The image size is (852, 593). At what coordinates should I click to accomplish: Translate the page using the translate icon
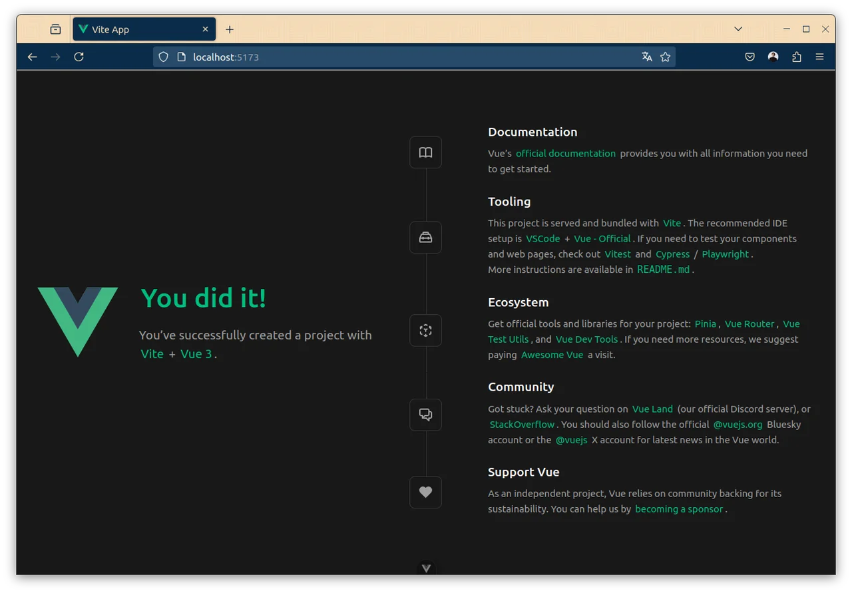[646, 57]
